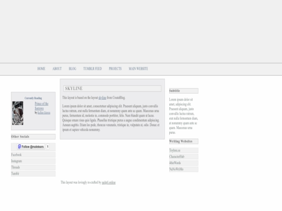Click the Follow @maletears button
This screenshot has width=282, height=211.
click(31, 146)
